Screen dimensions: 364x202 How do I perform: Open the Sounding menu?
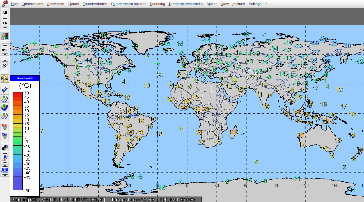157,4
